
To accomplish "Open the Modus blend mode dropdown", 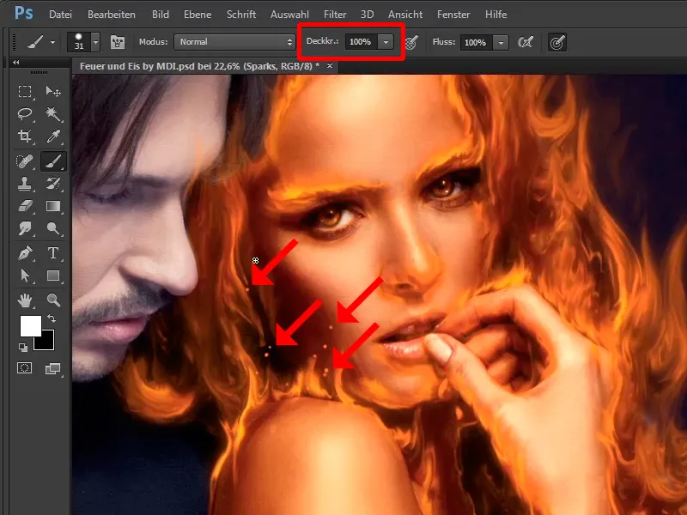I will [234, 42].
